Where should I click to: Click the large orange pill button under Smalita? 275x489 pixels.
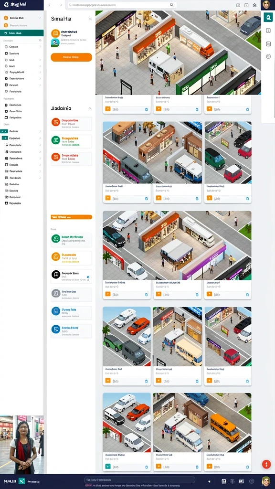[x=72, y=57]
